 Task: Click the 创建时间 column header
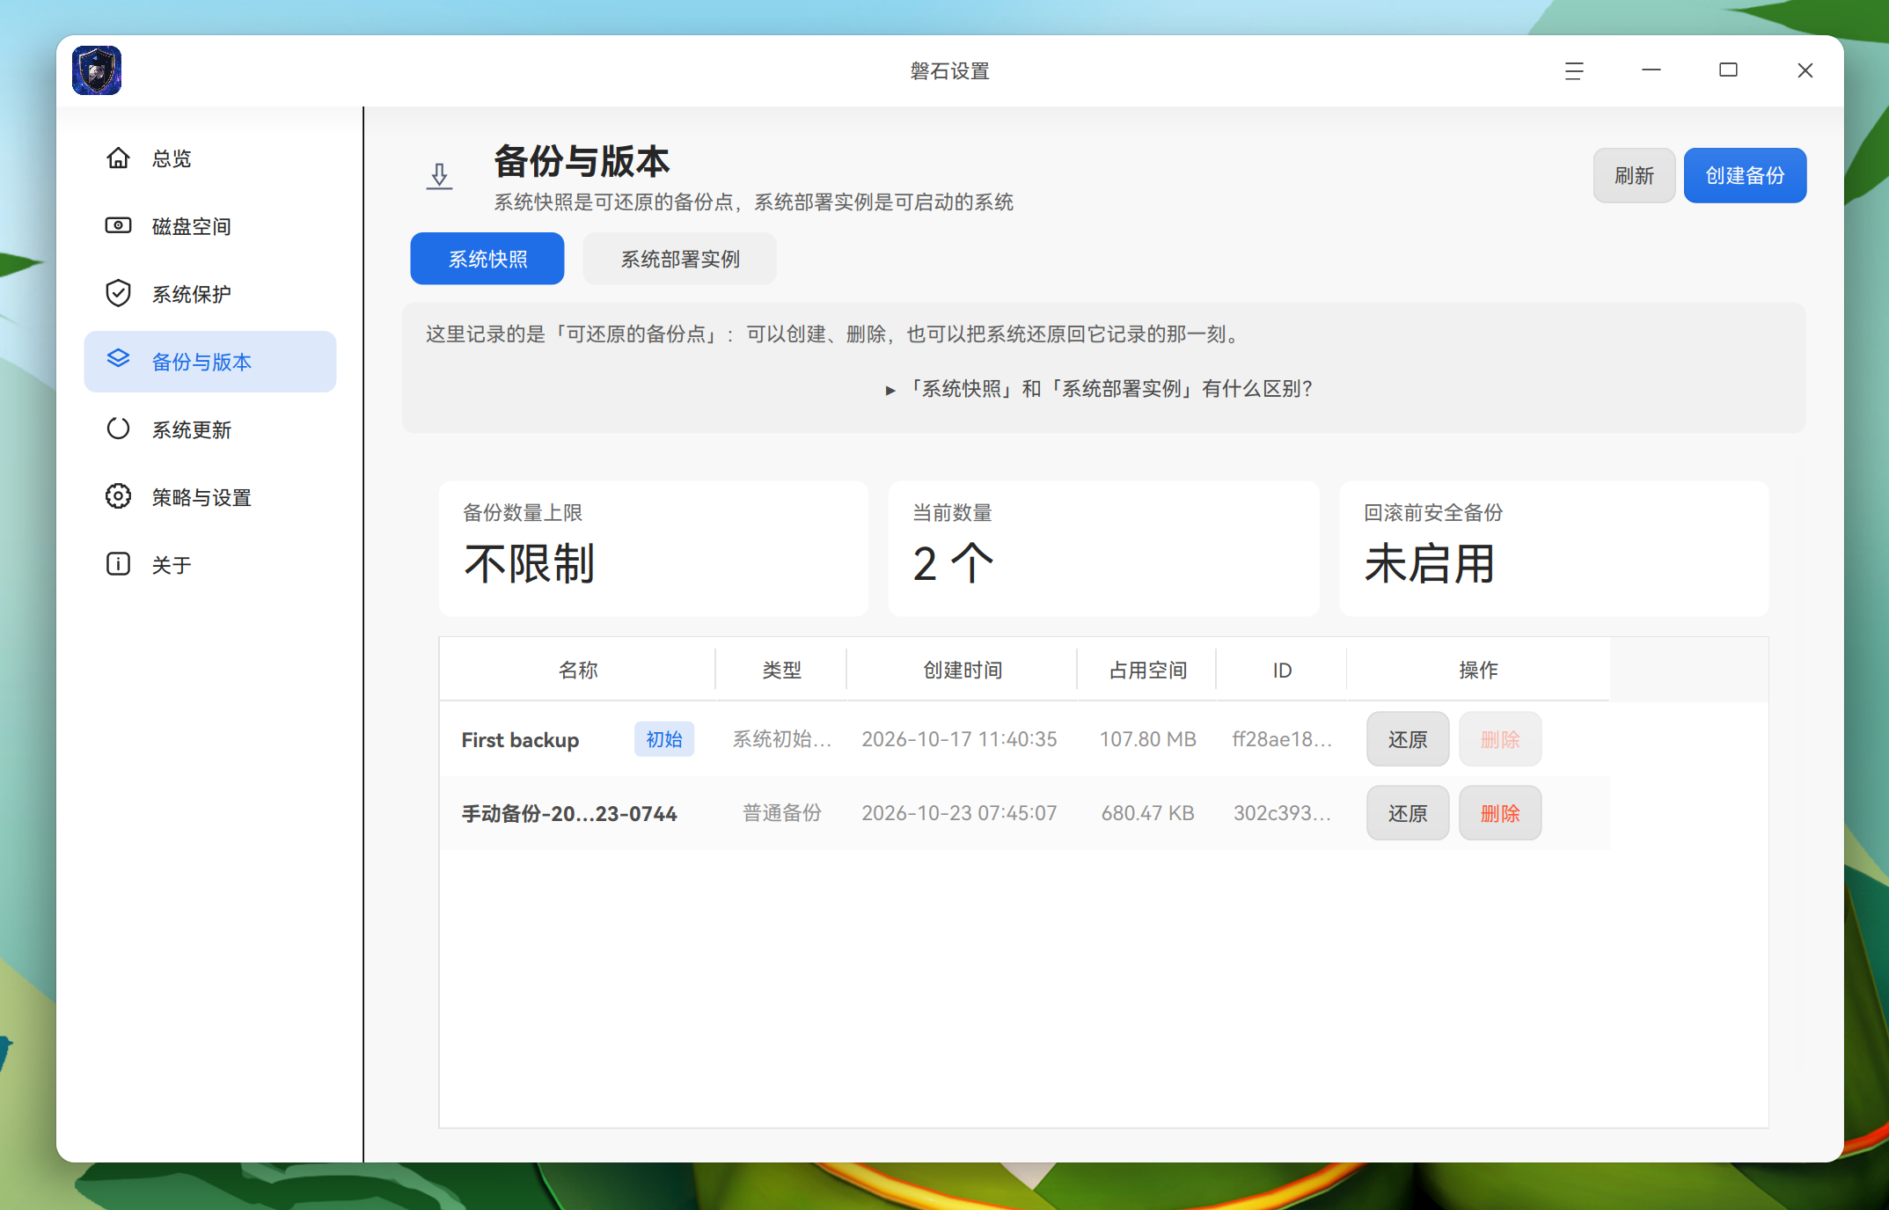click(963, 670)
